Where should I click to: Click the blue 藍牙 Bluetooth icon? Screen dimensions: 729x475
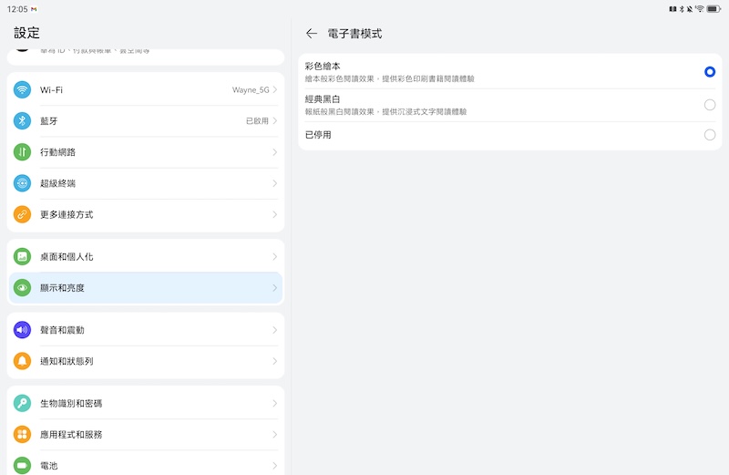pyautogui.click(x=23, y=121)
